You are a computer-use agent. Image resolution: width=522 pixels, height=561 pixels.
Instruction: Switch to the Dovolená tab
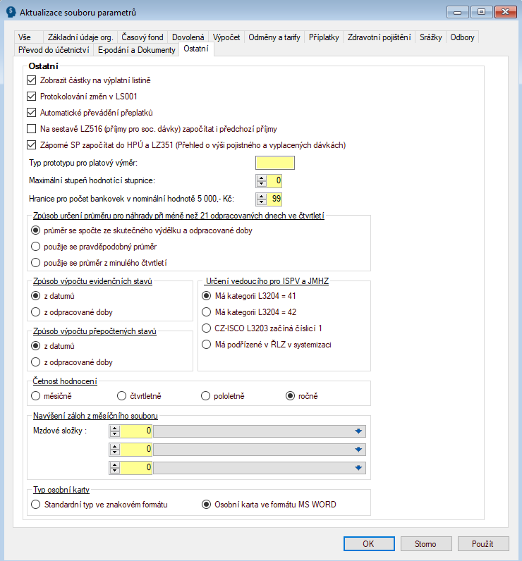[188, 37]
